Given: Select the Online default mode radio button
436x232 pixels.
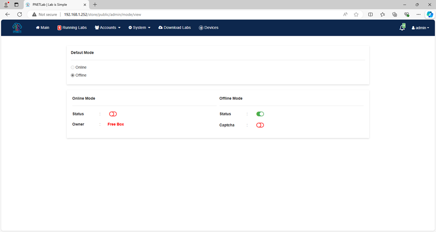Looking at the screenshot, I should click(x=72, y=67).
